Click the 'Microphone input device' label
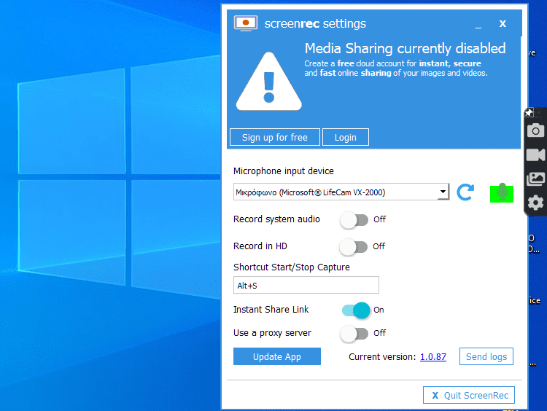This screenshot has height=411, width=547. click(x=283, y=171)
